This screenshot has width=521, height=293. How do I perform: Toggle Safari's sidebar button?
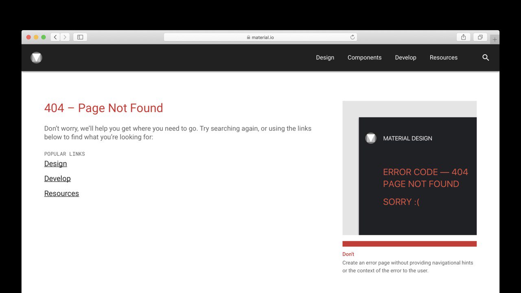click(80, 37)
